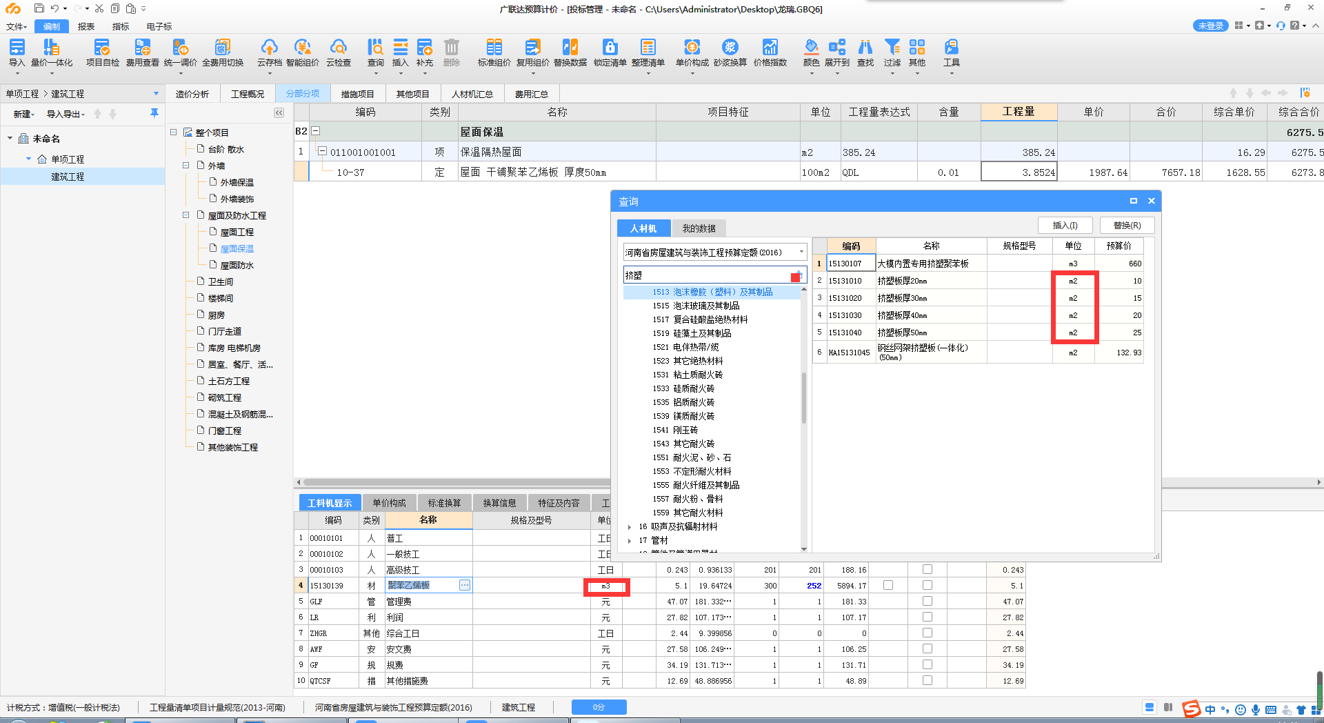The height and width of the screenshot is (723, 1324).
Task: Expand 16 吸声及辐射材料 category
Action: tap(630, 526)
